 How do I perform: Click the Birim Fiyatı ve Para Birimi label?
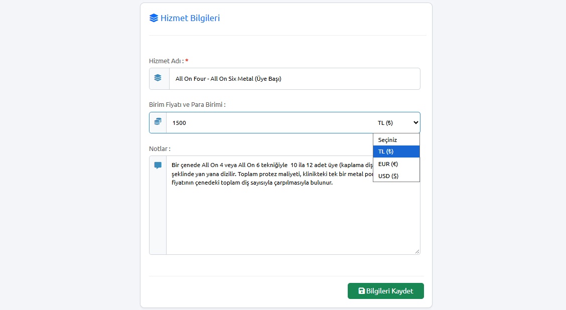[x=187, y=105]
